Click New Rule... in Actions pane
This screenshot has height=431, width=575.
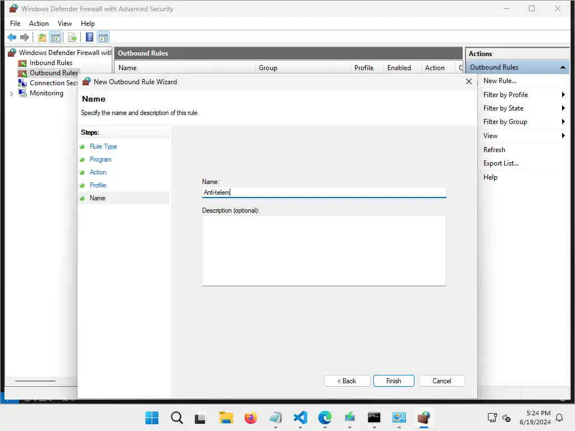pos(499,81)
